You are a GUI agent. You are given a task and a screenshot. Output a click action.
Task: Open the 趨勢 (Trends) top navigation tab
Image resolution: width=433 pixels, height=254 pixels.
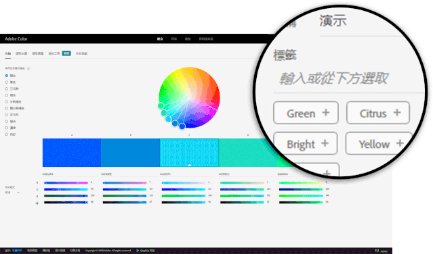(x=188, y=39)
